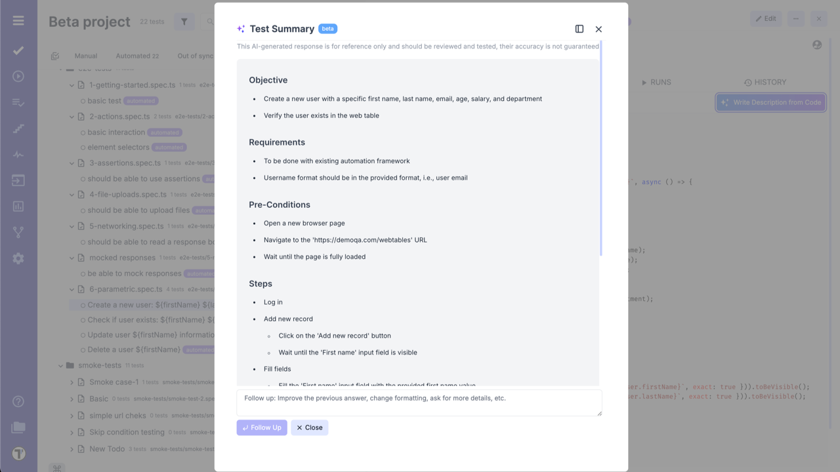Expand the 'Smoke case-1' suite
840x472 pixels.
tap(72, 382)
